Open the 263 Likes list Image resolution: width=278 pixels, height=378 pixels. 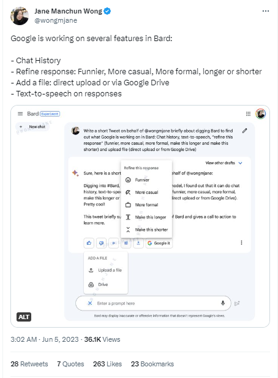(x=107, y=364)
